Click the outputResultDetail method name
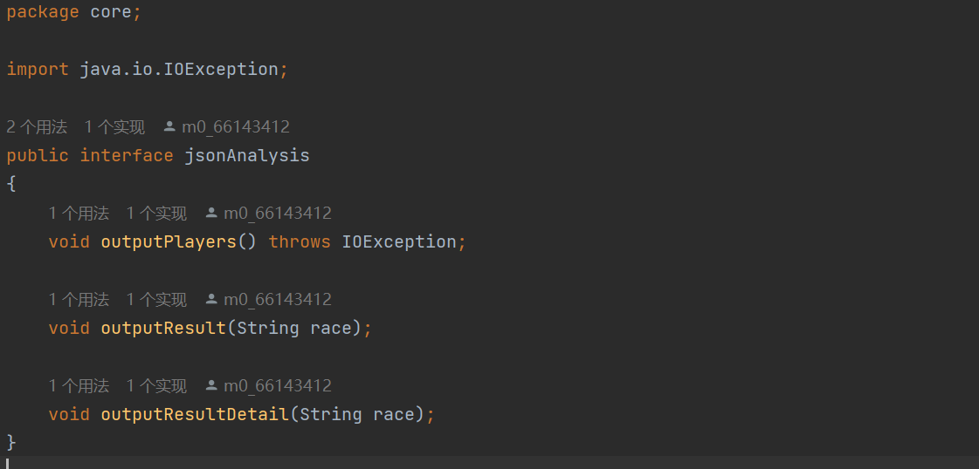This screenshot has width=979, height=469. [x=196, y=414]
